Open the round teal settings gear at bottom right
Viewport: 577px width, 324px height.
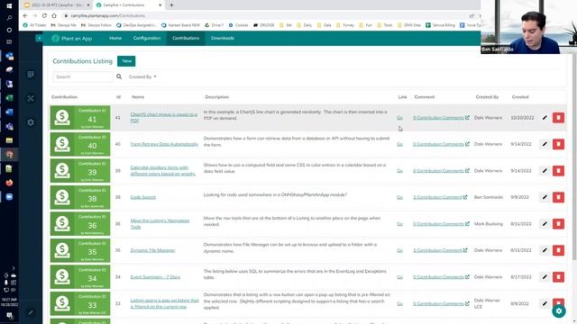559,311
